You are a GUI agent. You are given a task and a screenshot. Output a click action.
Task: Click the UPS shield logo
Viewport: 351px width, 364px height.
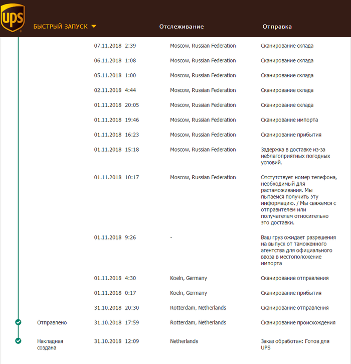point(12,18)
